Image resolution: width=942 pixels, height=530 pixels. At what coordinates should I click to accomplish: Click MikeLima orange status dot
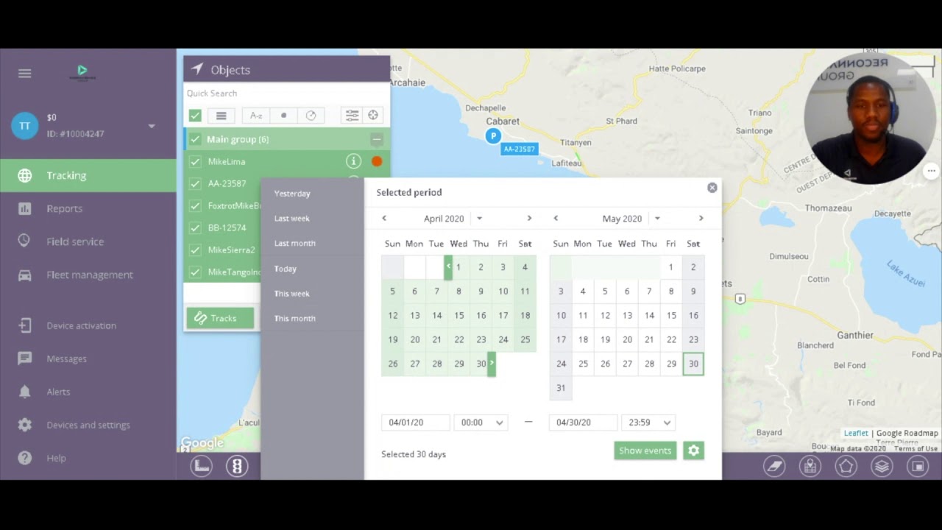pyautogui.click(x=377, y=161)
